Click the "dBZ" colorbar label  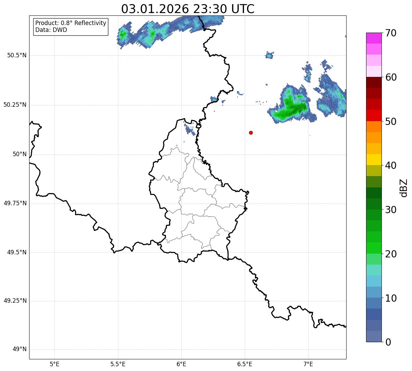404,188
